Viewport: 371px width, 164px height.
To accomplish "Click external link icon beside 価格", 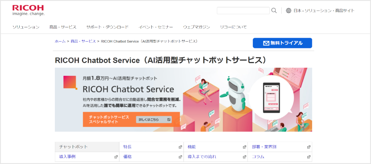I will pos(180,157).
